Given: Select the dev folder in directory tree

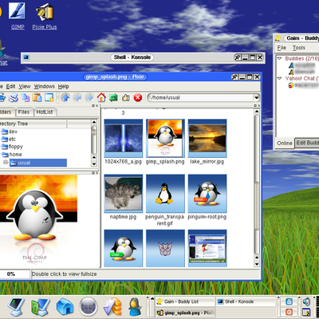Looking at the screenshot, I should point(10,132).
